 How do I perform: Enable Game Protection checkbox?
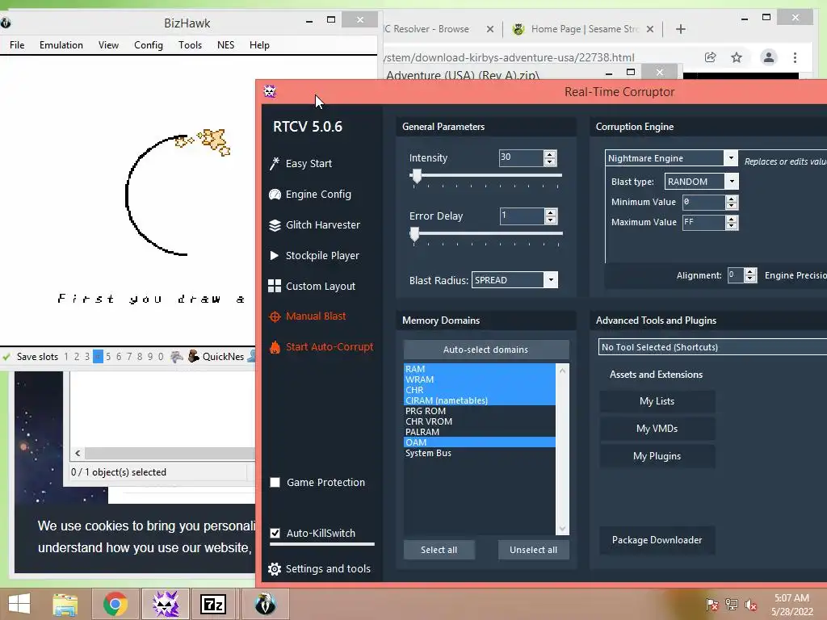275,483
